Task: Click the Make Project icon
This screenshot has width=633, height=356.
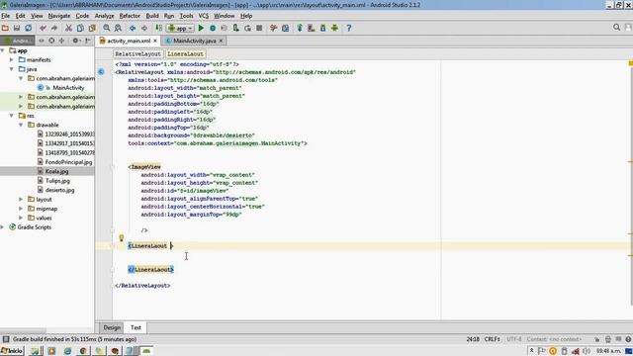Action: 159,28
